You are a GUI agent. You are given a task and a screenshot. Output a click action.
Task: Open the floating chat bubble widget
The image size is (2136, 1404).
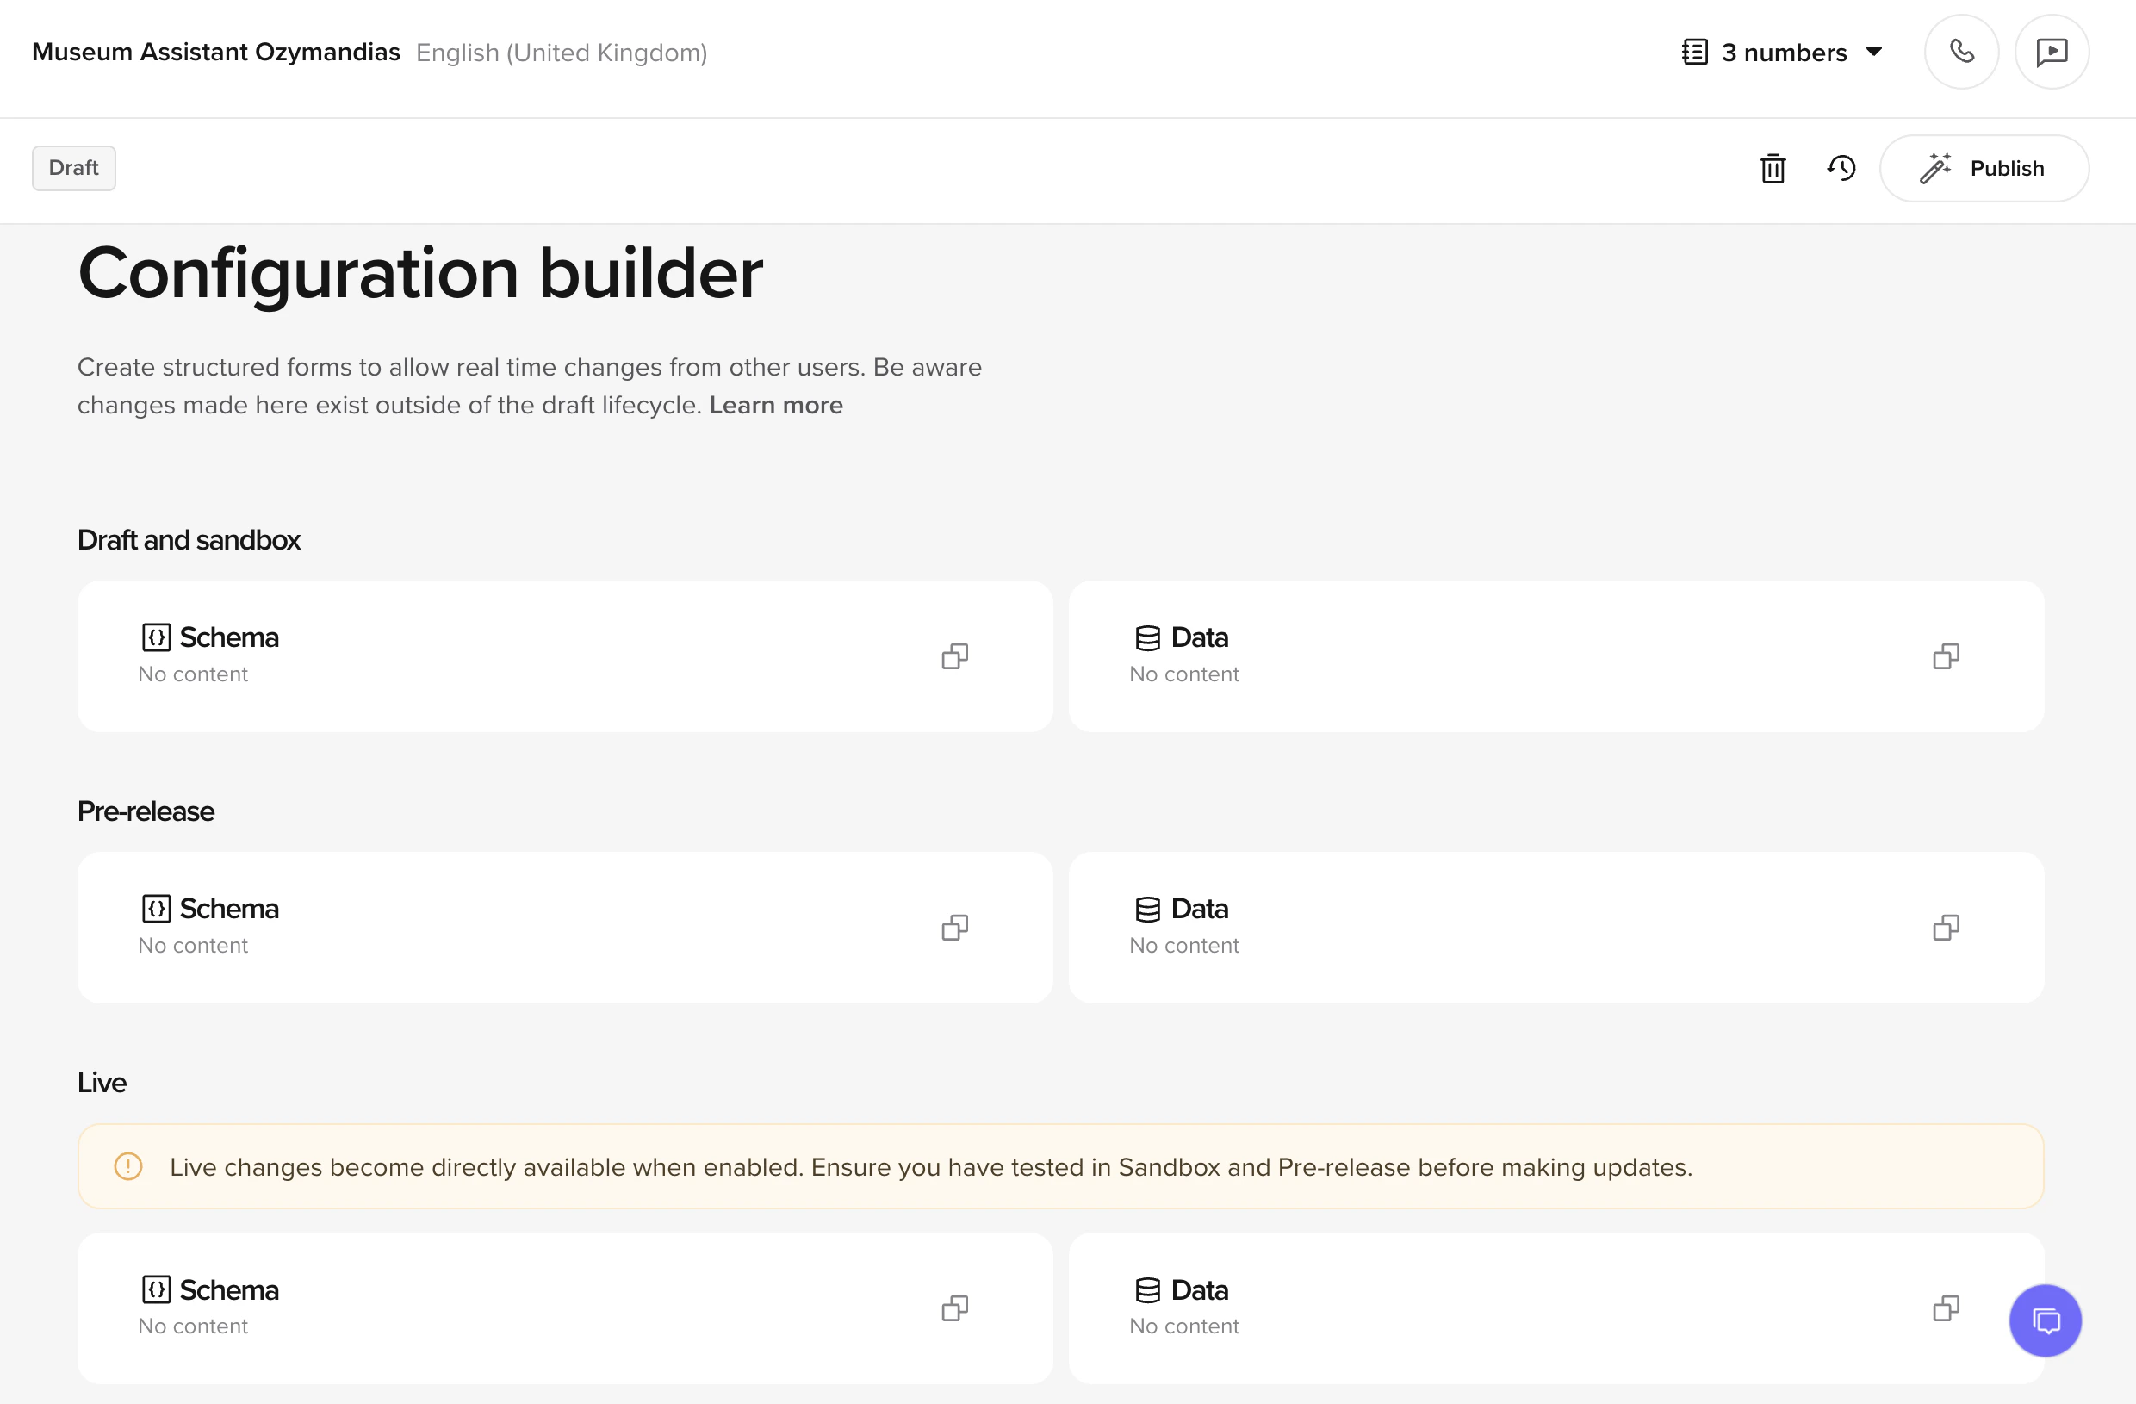2046,1320
